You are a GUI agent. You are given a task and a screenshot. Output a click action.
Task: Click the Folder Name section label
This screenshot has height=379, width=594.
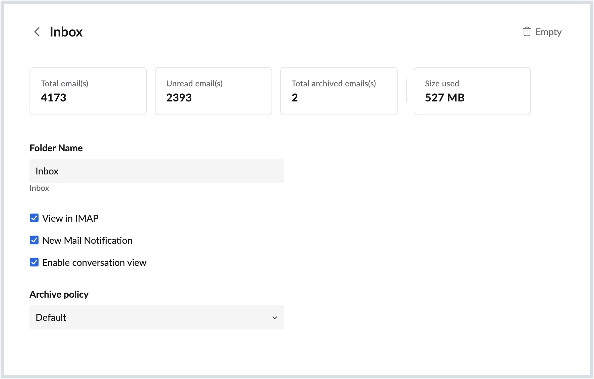[56, 148]
